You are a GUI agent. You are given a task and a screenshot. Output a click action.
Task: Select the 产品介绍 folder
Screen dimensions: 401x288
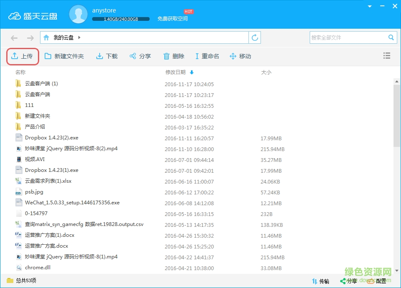pyautogui.click(x=35, y=127)
